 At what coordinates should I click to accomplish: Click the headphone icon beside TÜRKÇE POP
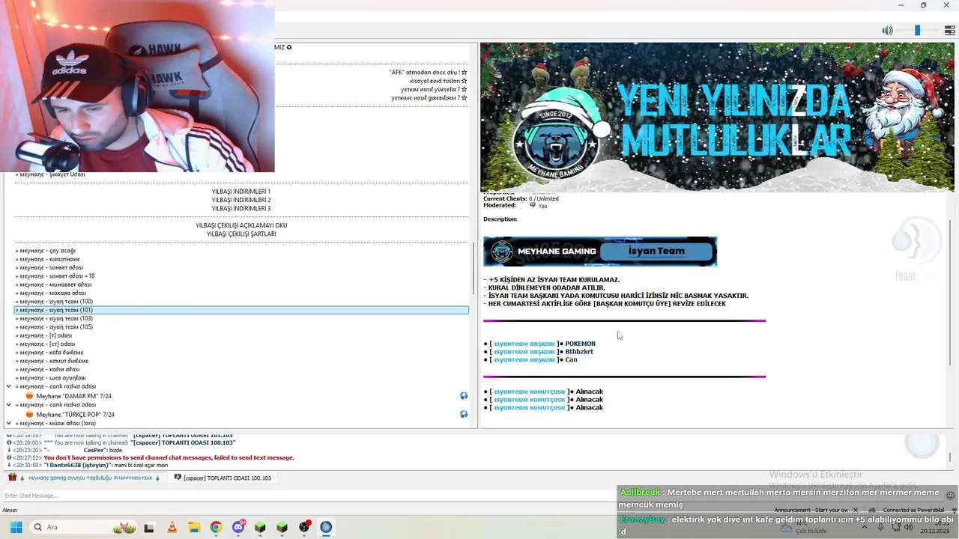click(x=464, y=414)
